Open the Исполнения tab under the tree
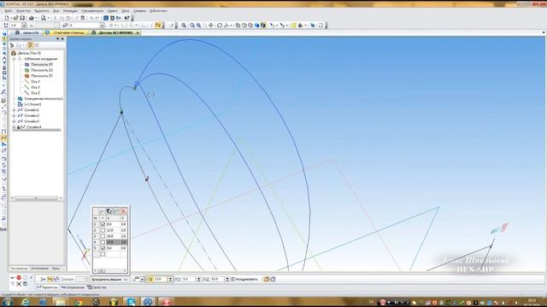Viewport: 547px width, 307px height. coord(39,269)
